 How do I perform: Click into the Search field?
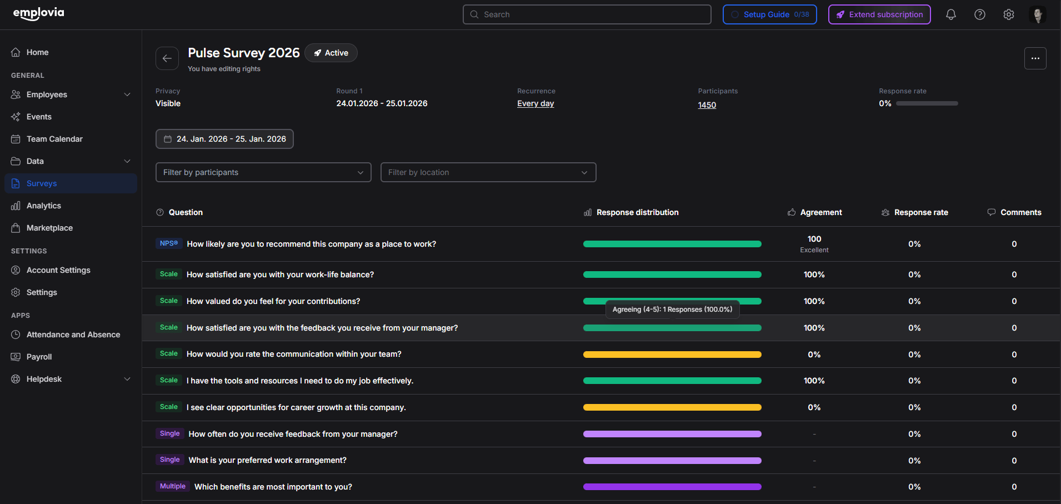pos(587,14)
